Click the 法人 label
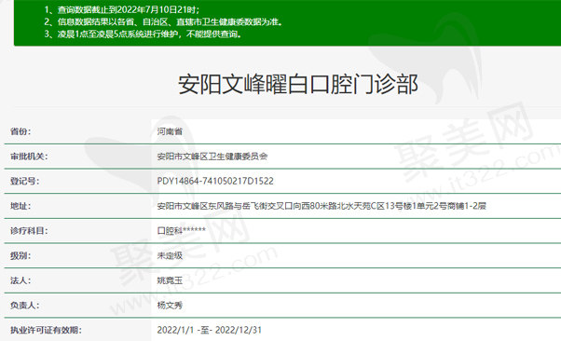The width and height of the screenshot is (561, 341). 21,280
